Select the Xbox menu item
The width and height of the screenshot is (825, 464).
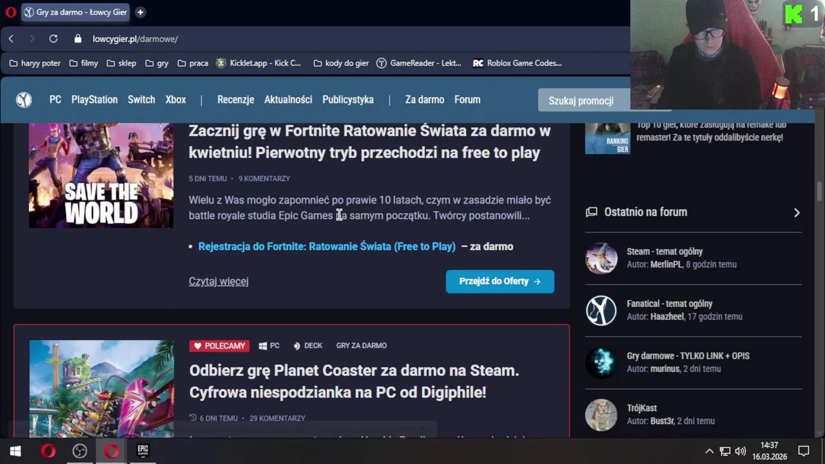[175, 100]
